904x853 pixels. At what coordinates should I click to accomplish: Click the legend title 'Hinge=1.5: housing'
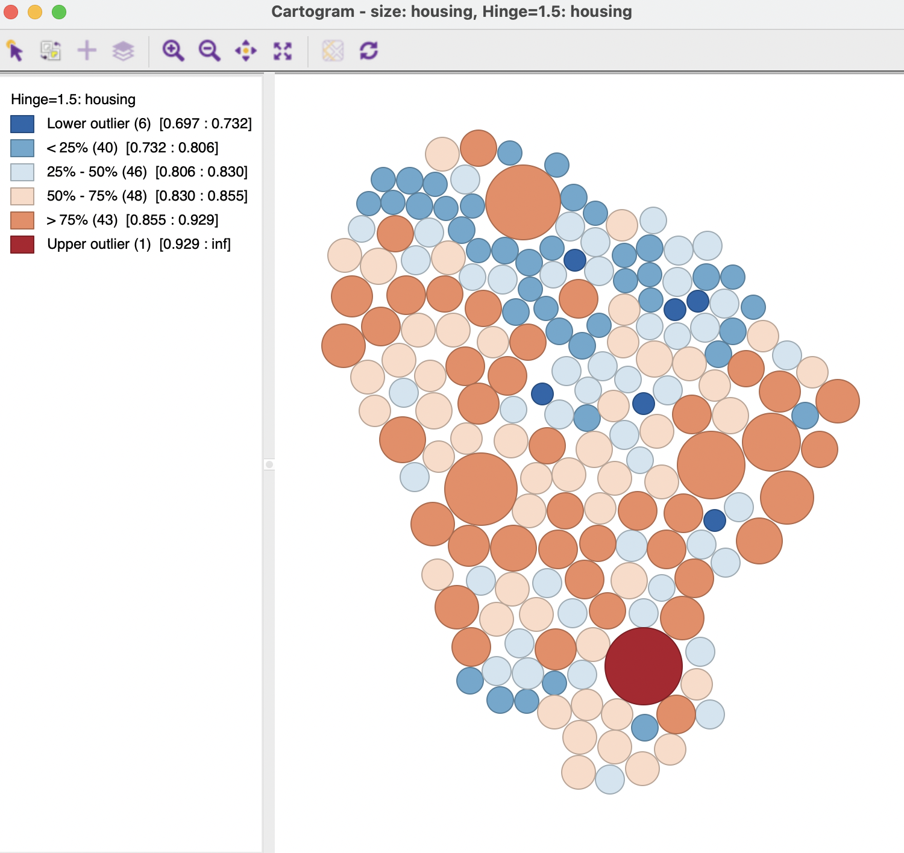(x=73, y=99)
